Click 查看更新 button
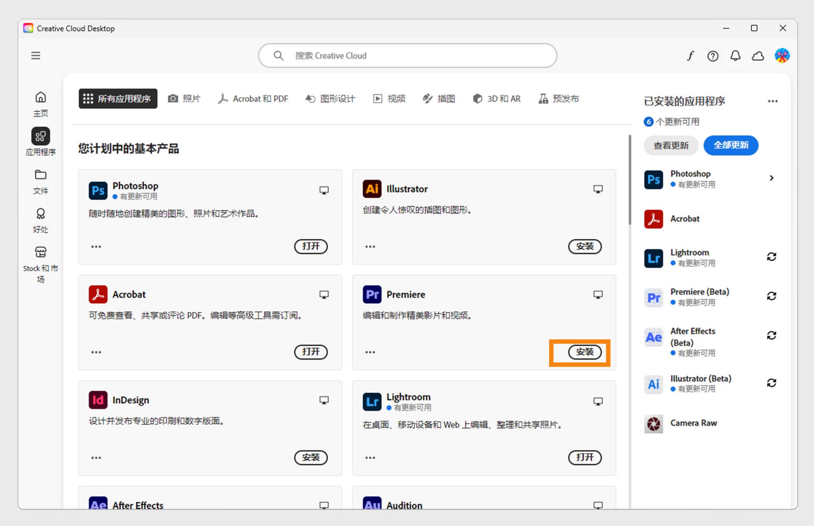This screenshot has width=814, height=526. tap(671, 145)
